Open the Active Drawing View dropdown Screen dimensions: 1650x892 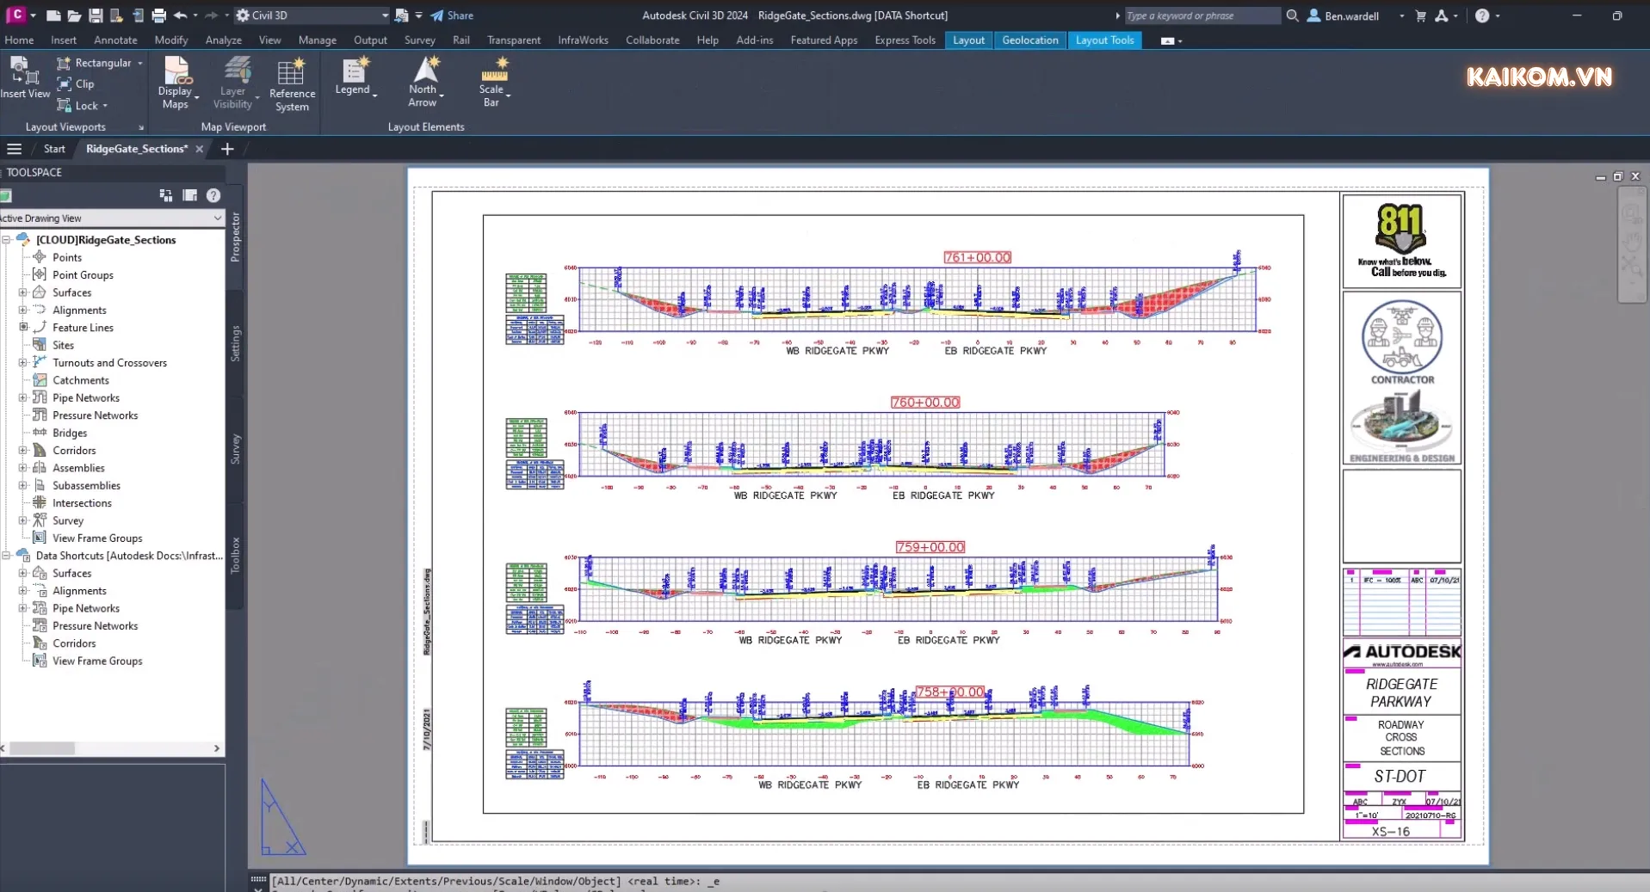pos(216,218)
